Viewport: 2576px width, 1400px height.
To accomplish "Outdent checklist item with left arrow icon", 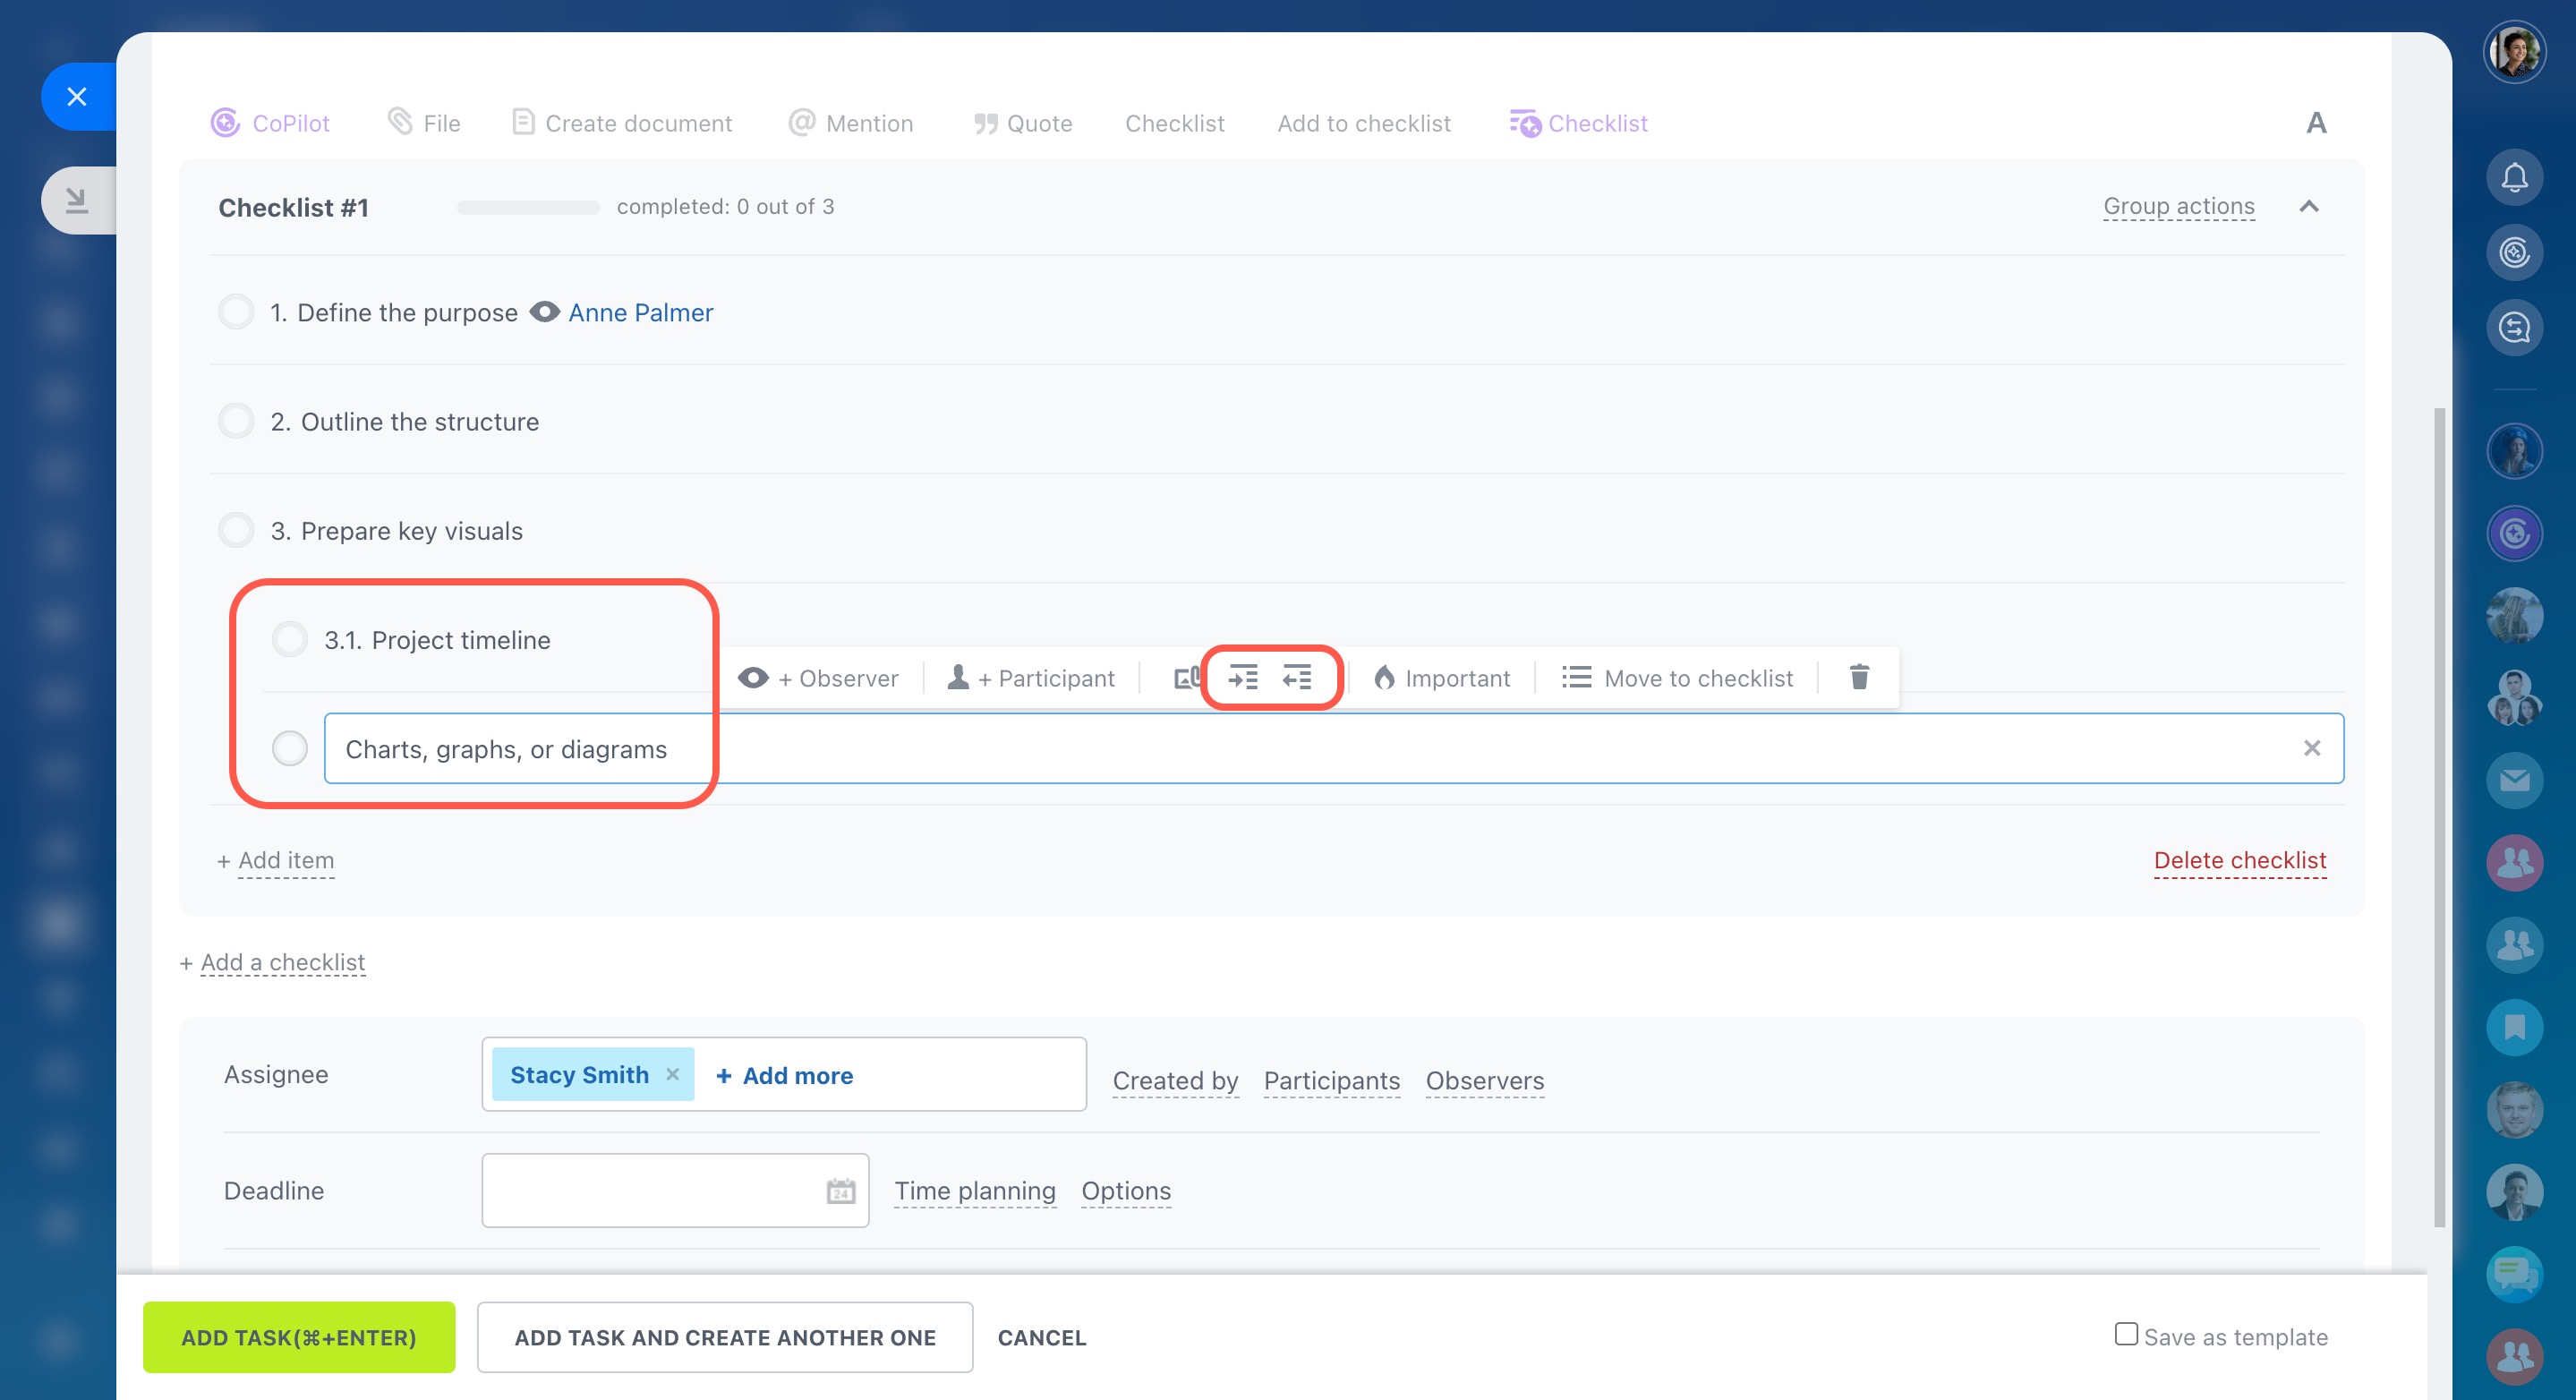I will pos(1297,678).
